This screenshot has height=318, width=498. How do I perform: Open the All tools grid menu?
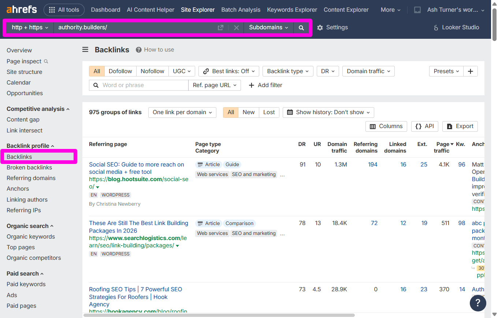[64, 10]
